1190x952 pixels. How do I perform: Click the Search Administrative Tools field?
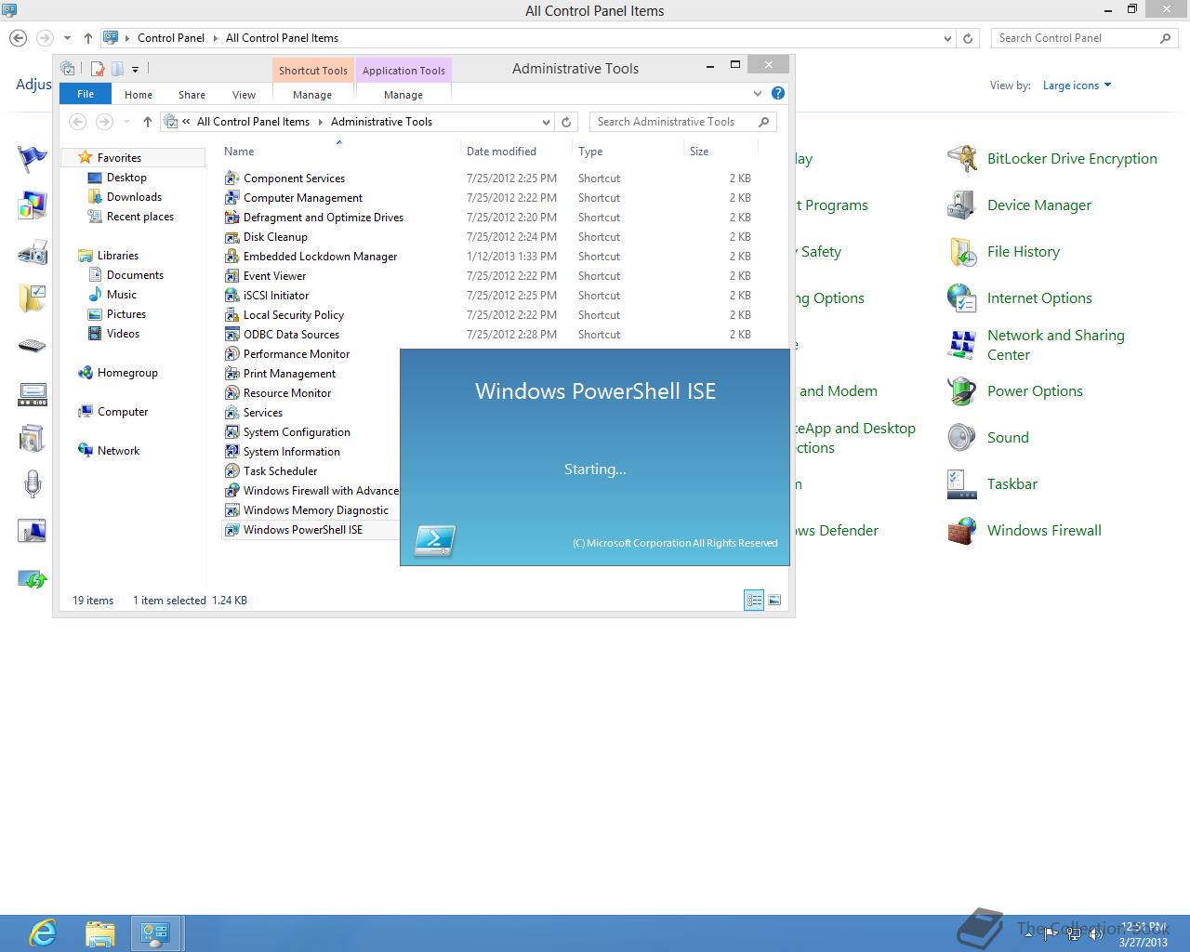(x=682, y=122)
